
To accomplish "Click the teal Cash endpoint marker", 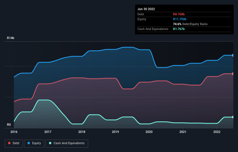I will click(233, 117).
